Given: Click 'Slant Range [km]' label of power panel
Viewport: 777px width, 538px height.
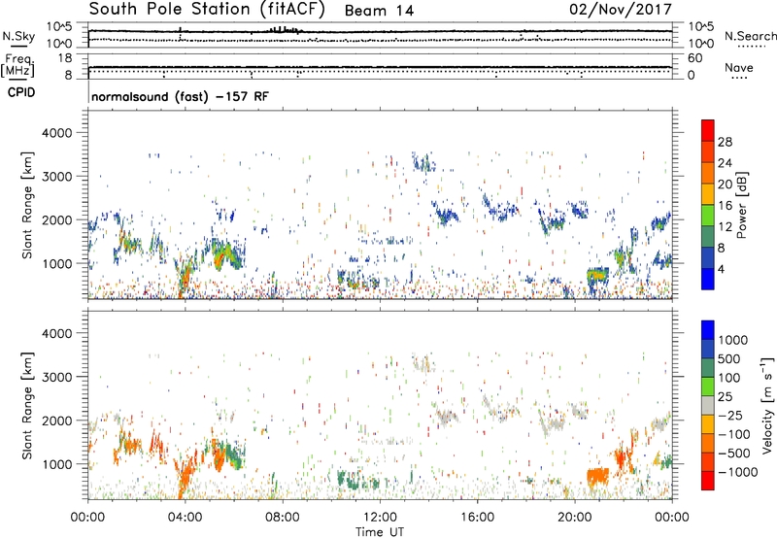Looking at the screenshot, I should click(x=27, y=205).
